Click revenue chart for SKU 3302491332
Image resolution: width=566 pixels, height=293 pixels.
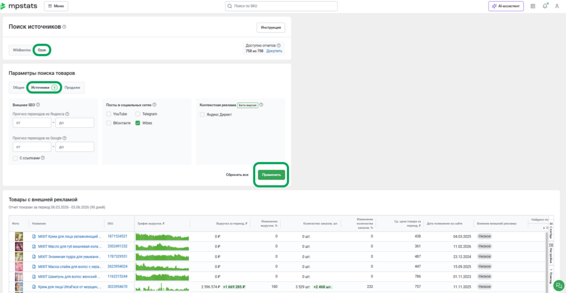click(162, 247)
